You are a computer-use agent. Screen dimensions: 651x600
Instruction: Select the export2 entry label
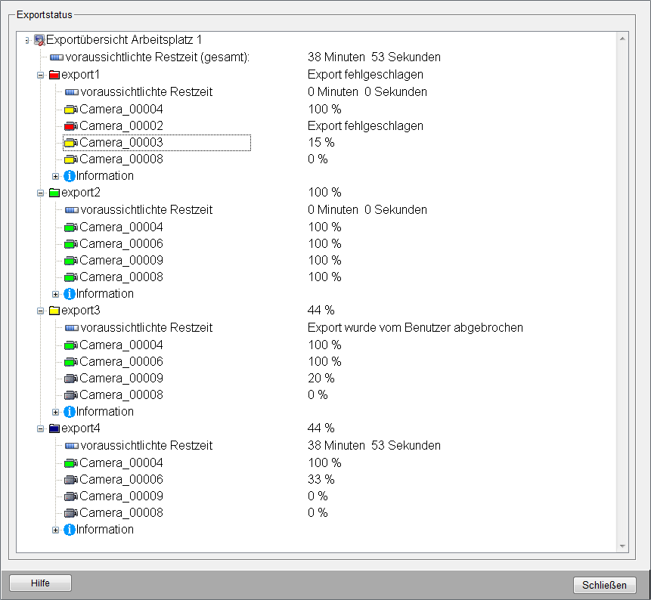click(x=80, y=193)
